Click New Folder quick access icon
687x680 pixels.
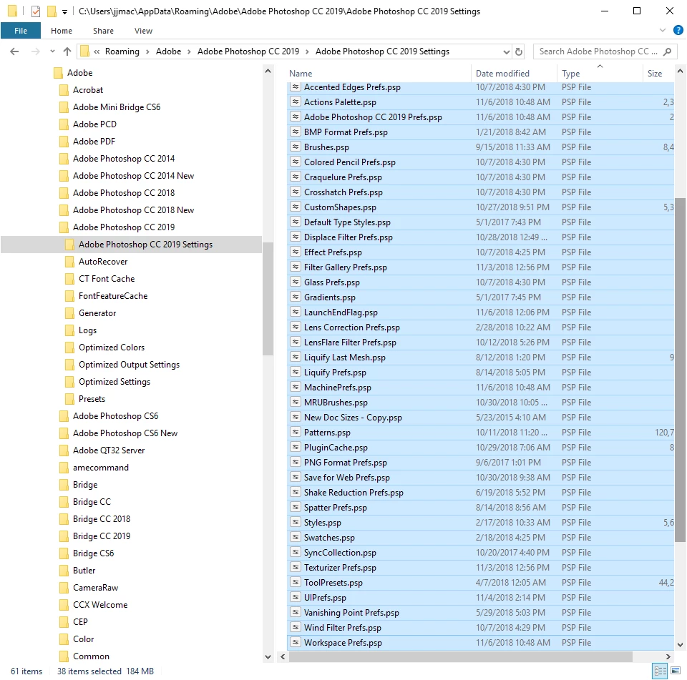52,11
